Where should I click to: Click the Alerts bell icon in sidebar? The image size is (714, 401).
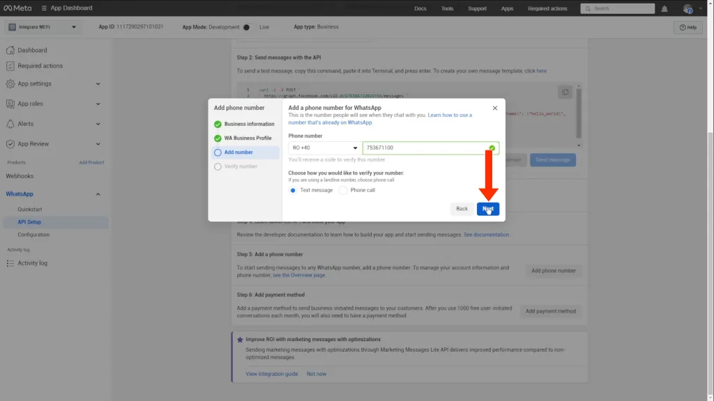coord(10,124)
